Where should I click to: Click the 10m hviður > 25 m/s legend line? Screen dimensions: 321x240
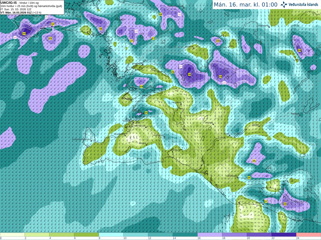pos(31,6)
